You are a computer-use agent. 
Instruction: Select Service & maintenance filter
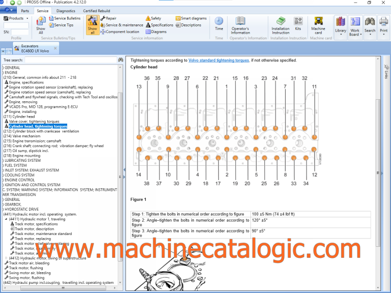coord(122,25)
